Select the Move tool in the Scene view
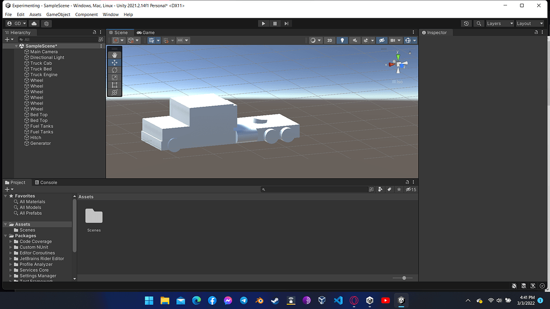This screenshot has height=309, width=550. coord(114,62)
